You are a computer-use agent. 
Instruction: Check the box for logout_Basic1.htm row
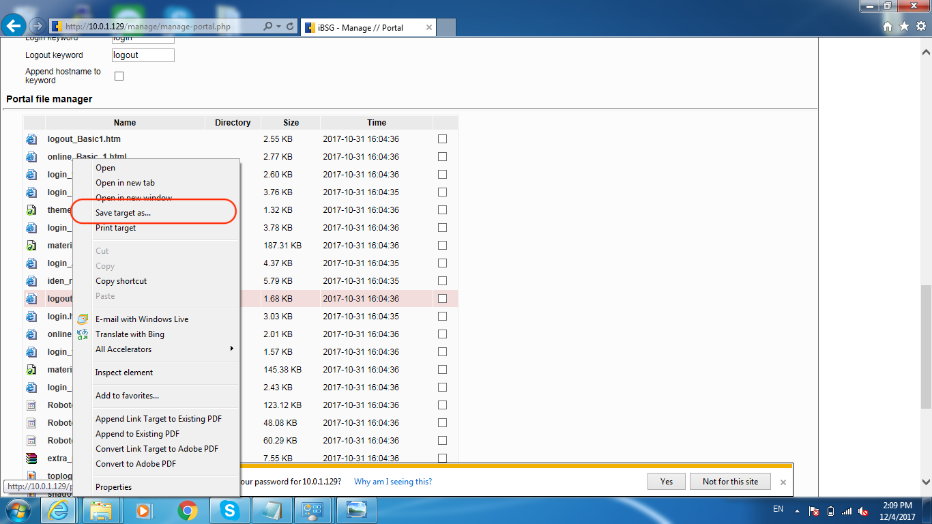[442, 139]
